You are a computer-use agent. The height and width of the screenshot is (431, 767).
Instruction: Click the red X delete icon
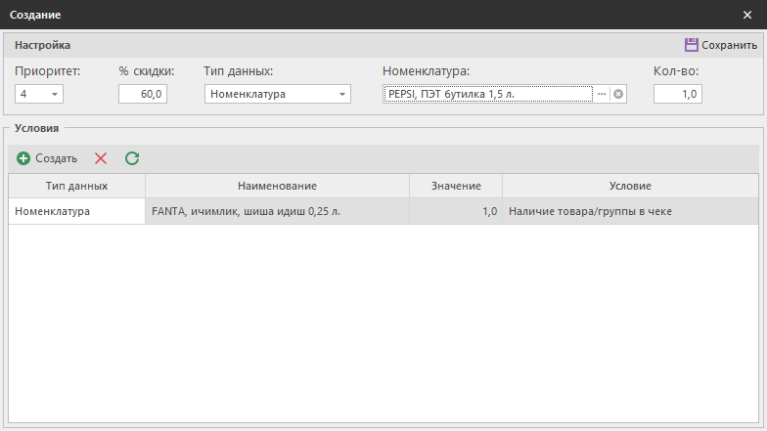[x=101, y=158]
